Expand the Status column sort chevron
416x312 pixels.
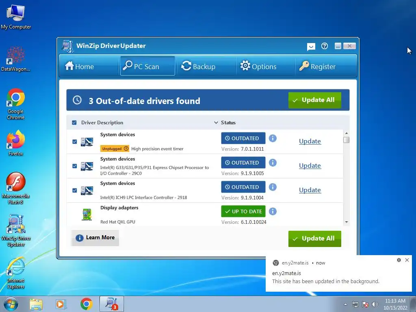216,123
